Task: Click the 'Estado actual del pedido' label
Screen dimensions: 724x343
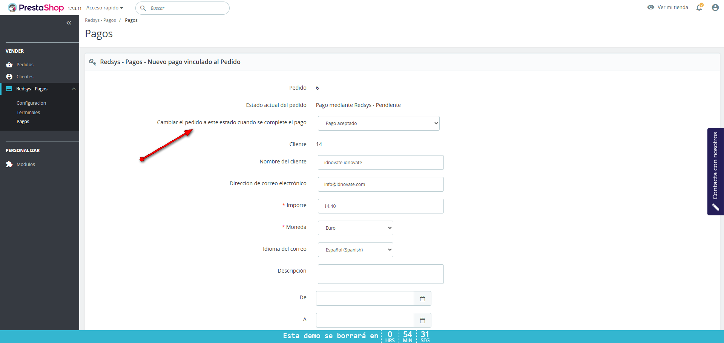Action: point(276,105)
